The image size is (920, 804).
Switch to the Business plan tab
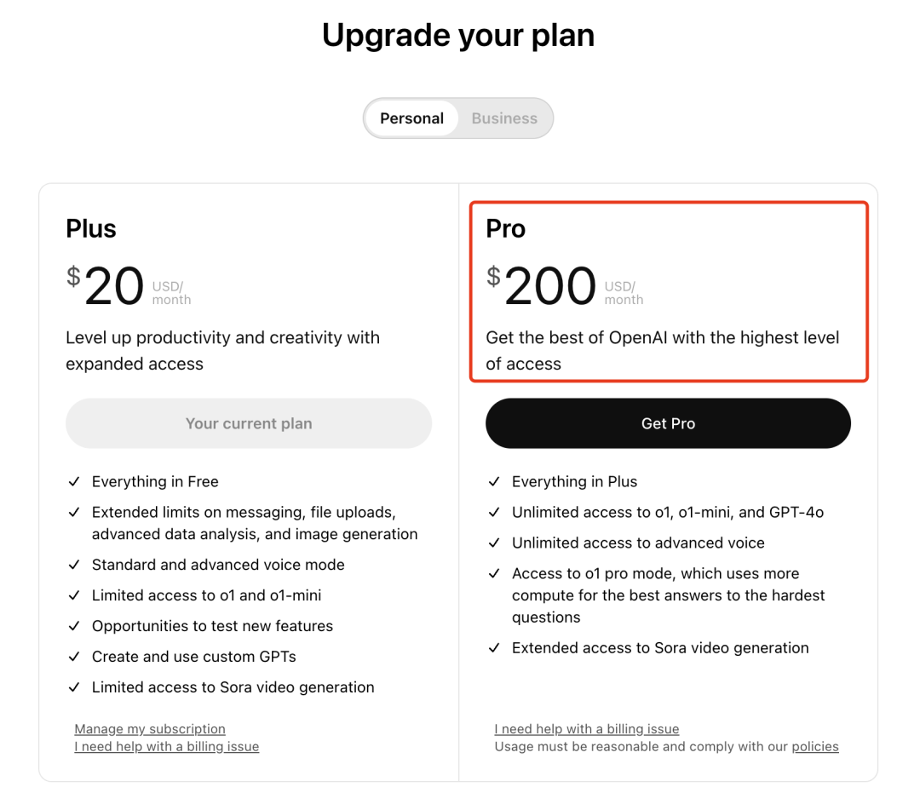click(504, 118)
